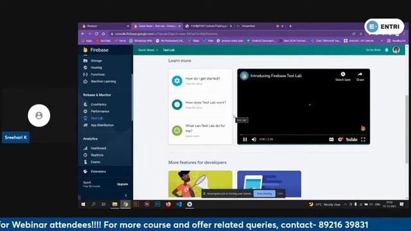
Task: Mute the video with speaker icon
Action: [x=254, y=139]
